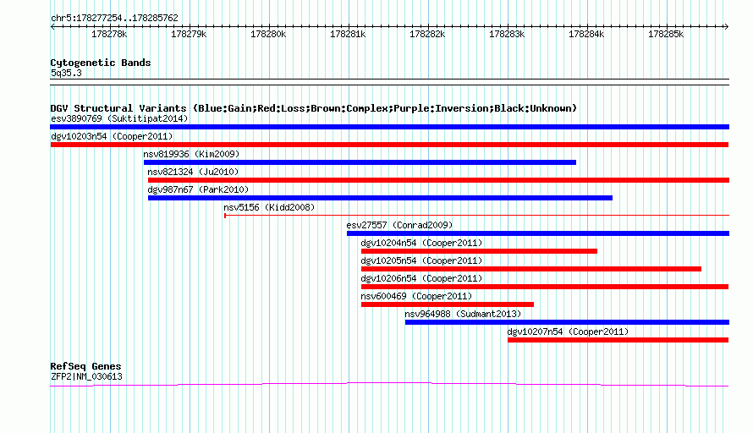This screenshot has height=433, width=753.
Task: Open the nsv964988 (Sudmant2013) blue bar
Action: [567, 322]
